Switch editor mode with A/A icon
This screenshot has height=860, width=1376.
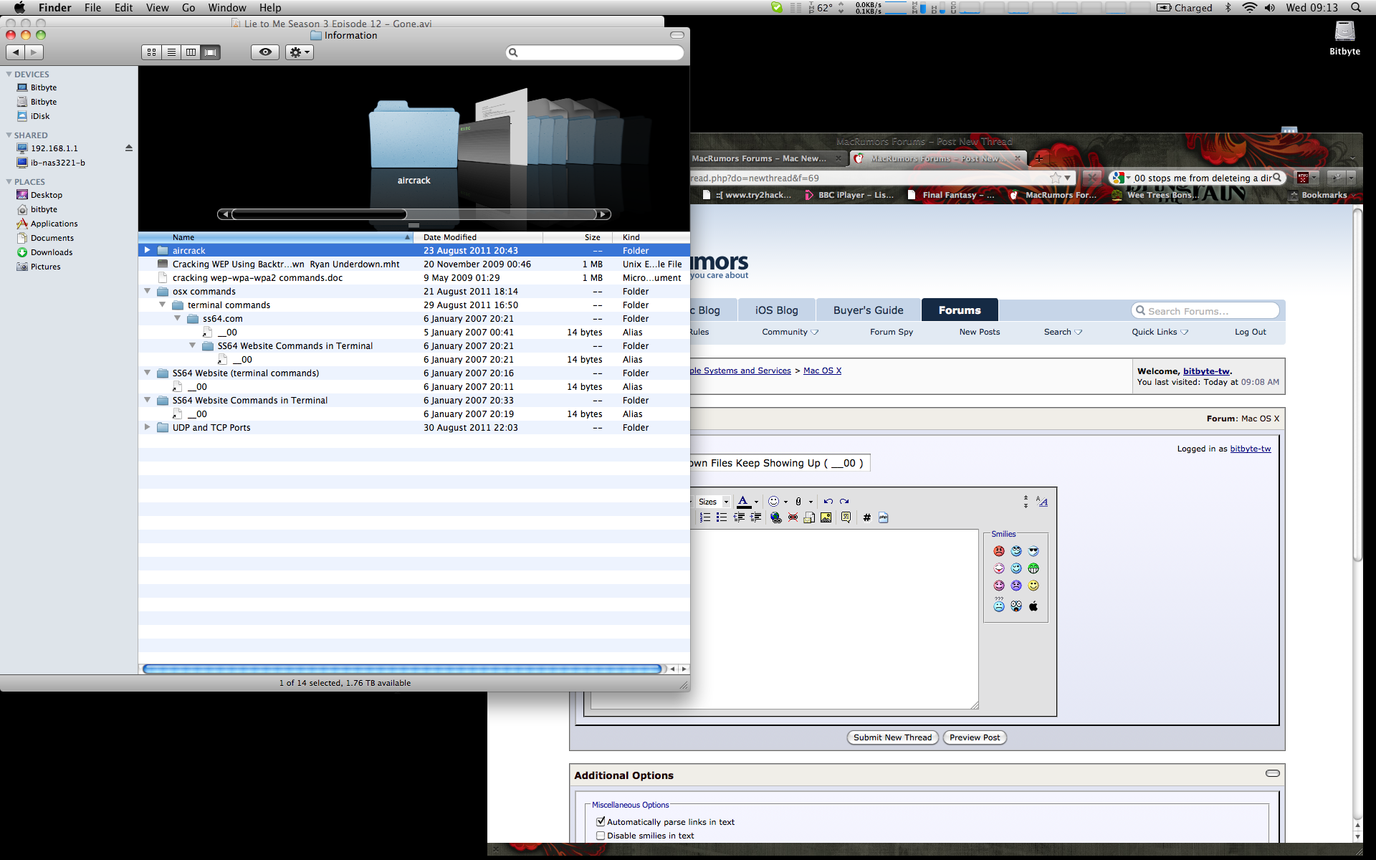(1042, 502)
